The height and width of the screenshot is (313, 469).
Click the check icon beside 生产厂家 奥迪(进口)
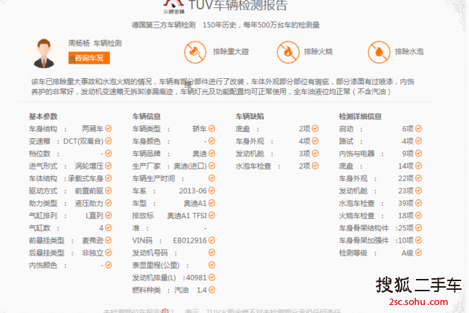point(212,166)
